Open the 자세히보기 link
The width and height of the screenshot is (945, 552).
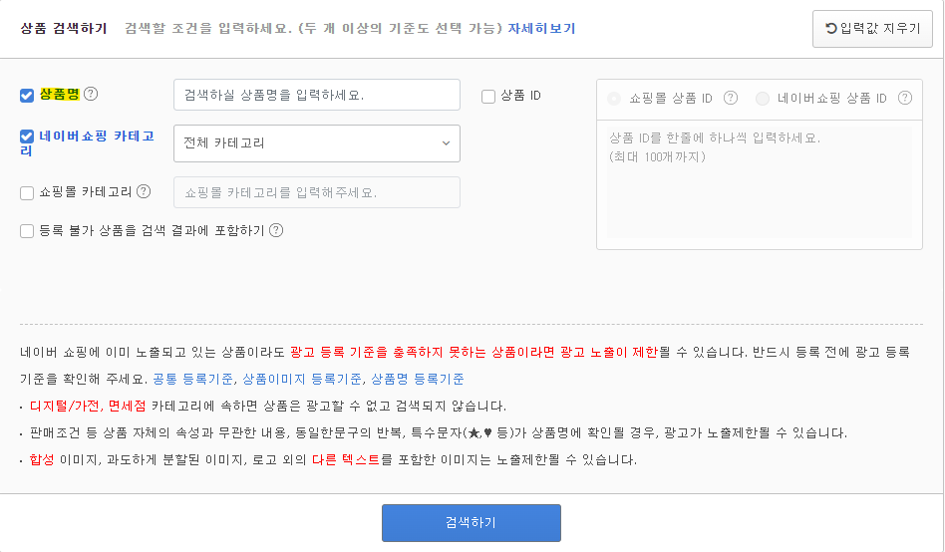click(542, 28)
